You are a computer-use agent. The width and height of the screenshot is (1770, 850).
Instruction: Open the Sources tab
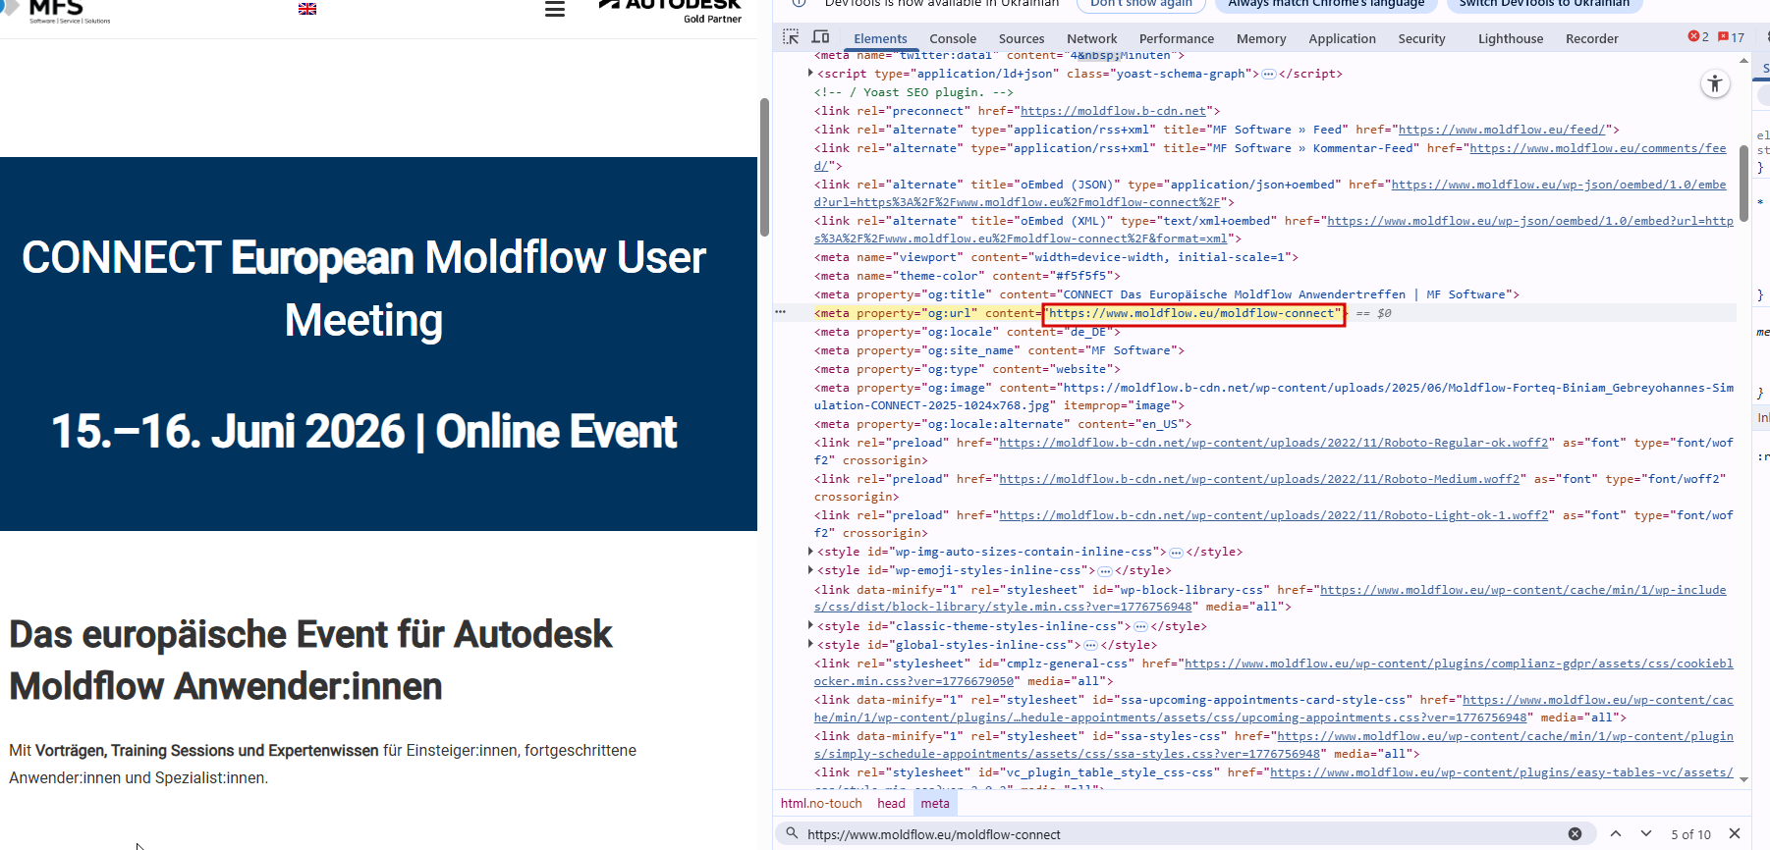[1022, 38]
